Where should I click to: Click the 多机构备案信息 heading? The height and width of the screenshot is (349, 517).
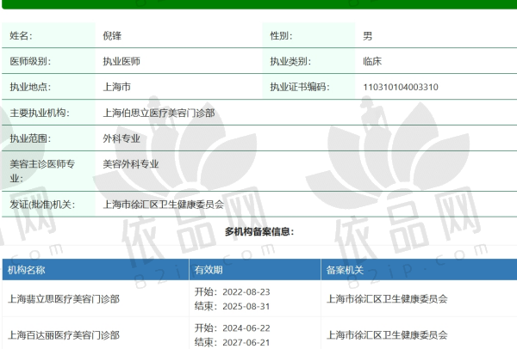(259, 231)
